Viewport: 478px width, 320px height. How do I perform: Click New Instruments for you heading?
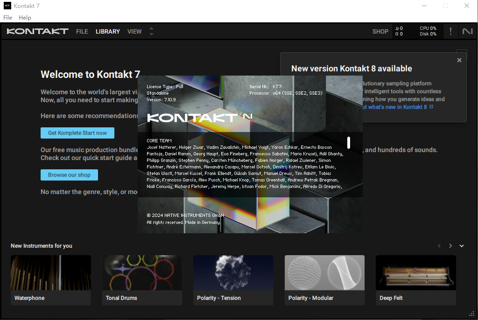tap(42, 246)
